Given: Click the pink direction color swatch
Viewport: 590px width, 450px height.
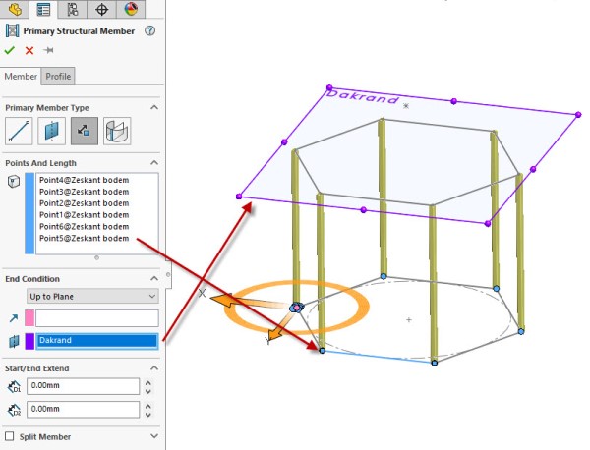Looking at the screenshot, I should point(29,318).
